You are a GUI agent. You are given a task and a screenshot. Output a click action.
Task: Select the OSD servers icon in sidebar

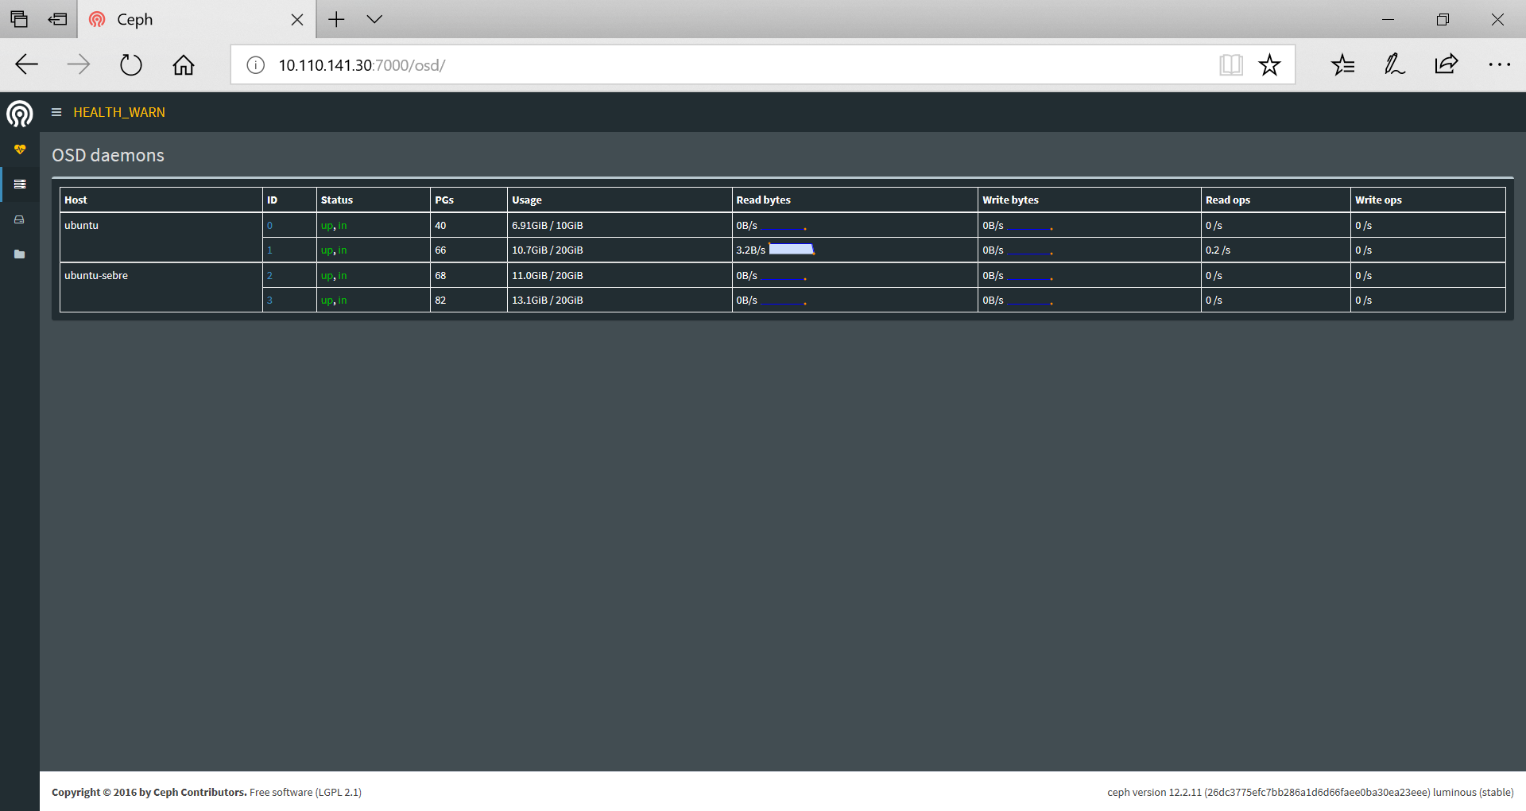click(20, 184)
